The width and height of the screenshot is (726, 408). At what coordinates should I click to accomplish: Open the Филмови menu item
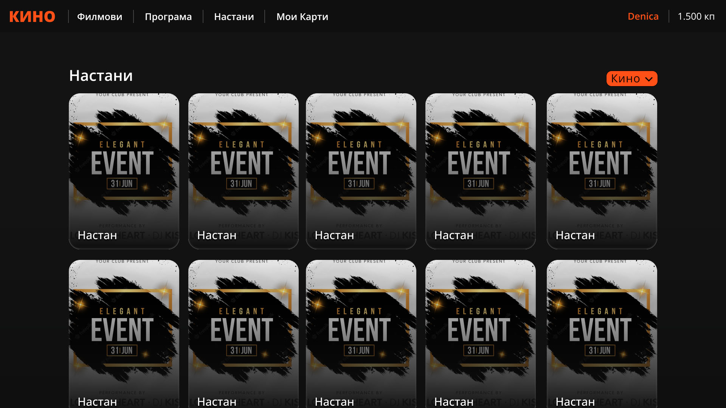[99, 17]
